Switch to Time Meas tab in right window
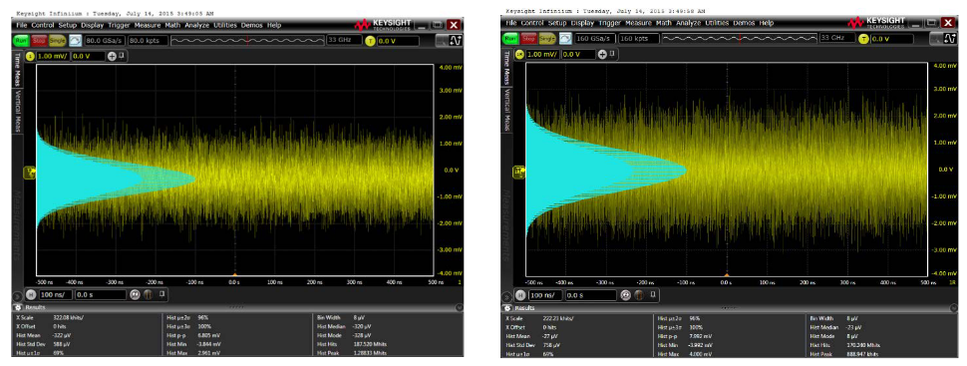The width and height of the screenshot is (967, 366). pyautogui.click(x=507, y=68)
